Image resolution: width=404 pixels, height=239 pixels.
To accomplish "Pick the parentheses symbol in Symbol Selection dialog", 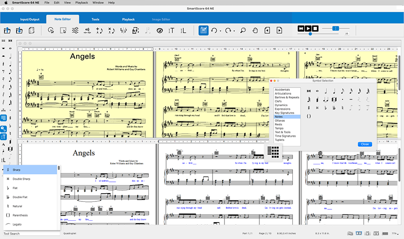I will pyautogui.click(x=309, y=116).
